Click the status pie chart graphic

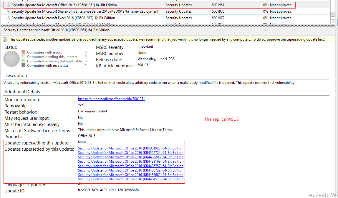point(11,59)
